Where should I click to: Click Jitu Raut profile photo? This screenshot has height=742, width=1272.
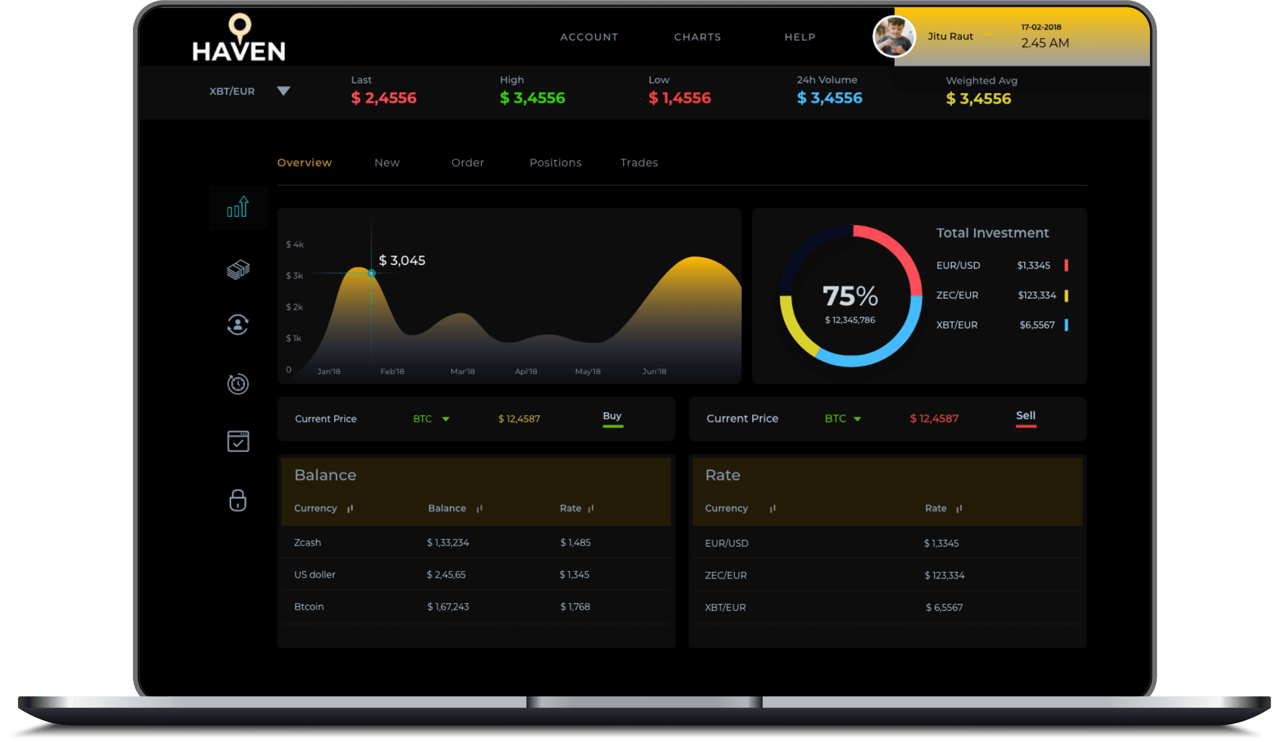[x=894, y=36]
